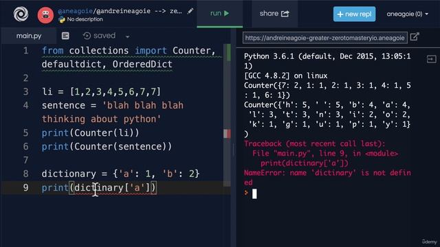Click 'File "main.py", line 9' console text
Screen dimensions: 440x247
tap(300, 154)
